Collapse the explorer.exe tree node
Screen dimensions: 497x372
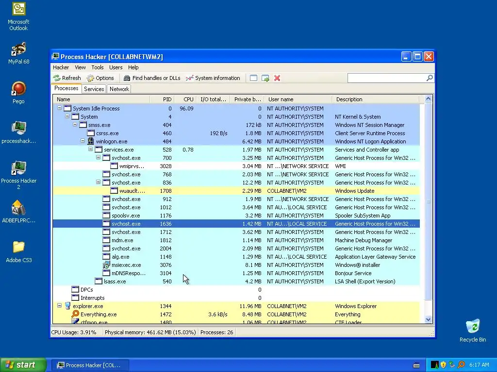pyautogui.click(x=59, y=306)
